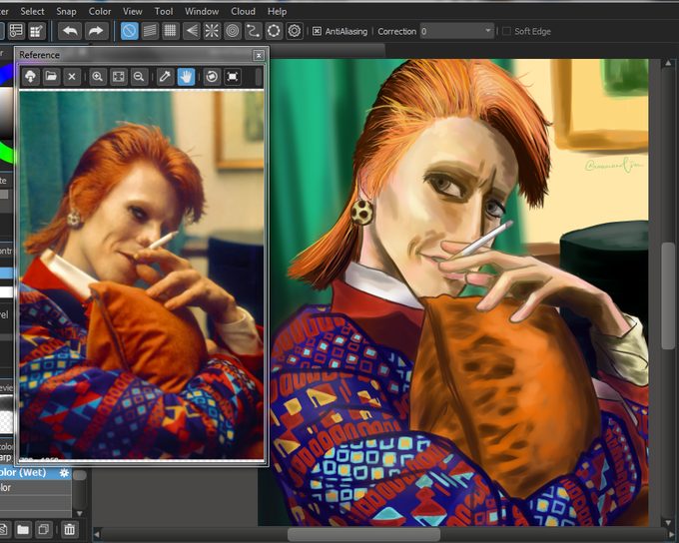Enable the radial snap guide
679x543 pixels.
click(212, 31)
